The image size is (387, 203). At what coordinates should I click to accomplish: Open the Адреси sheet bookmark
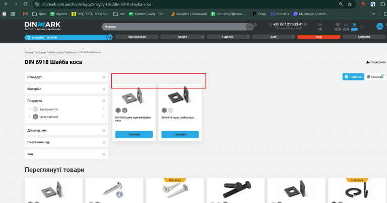click(59, 14)
